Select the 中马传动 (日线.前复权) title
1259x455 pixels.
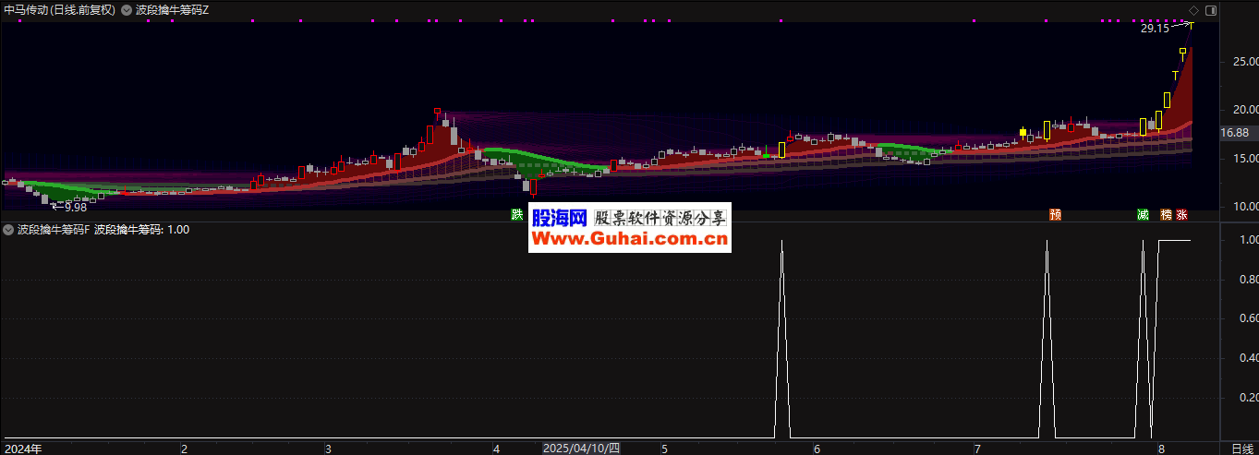point(60,10)
